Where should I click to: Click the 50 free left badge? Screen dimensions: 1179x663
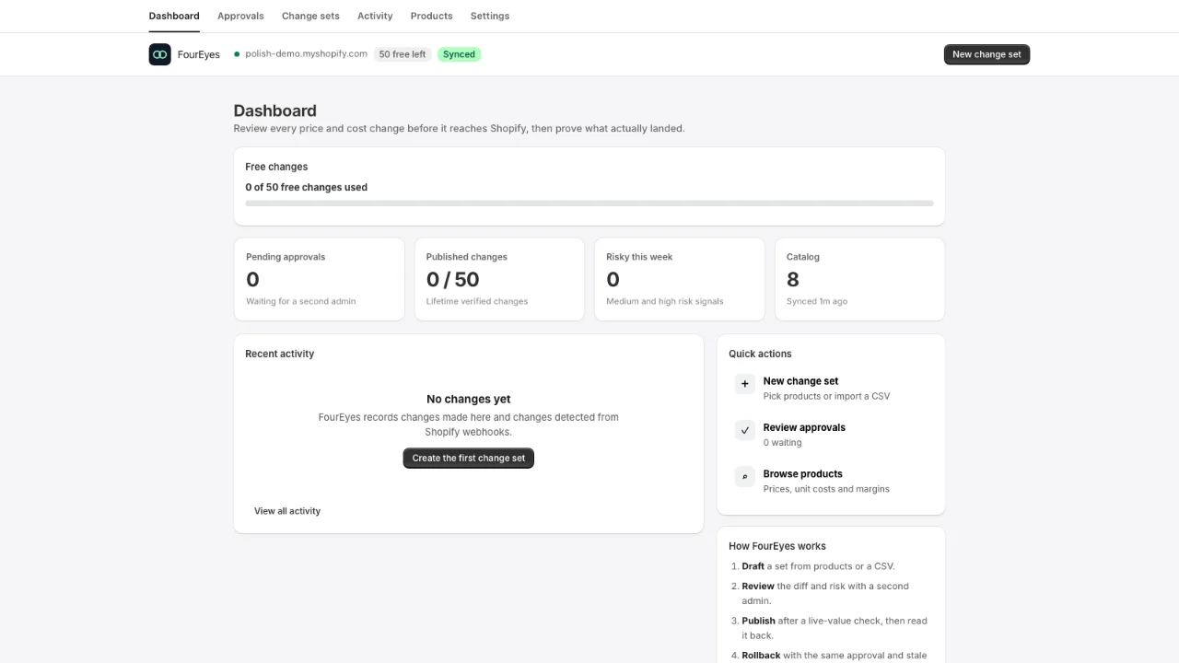(x=403, y=54)
